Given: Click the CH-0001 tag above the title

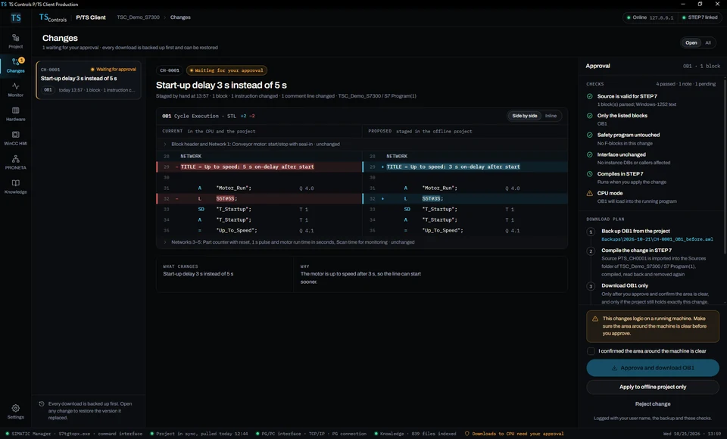Looking at the screenshot, I should tap(169, 70).
